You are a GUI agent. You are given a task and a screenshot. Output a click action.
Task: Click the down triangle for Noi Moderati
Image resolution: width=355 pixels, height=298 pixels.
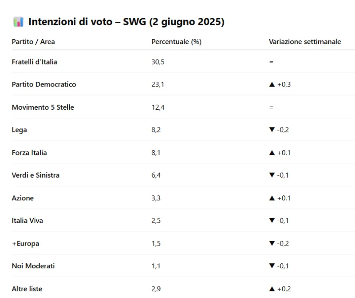[x=272, y=266]
